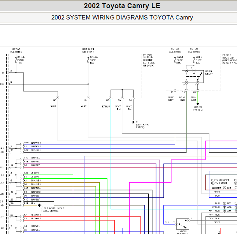Click the WHT/BLK label below connector F8

(x=118, y=108)
